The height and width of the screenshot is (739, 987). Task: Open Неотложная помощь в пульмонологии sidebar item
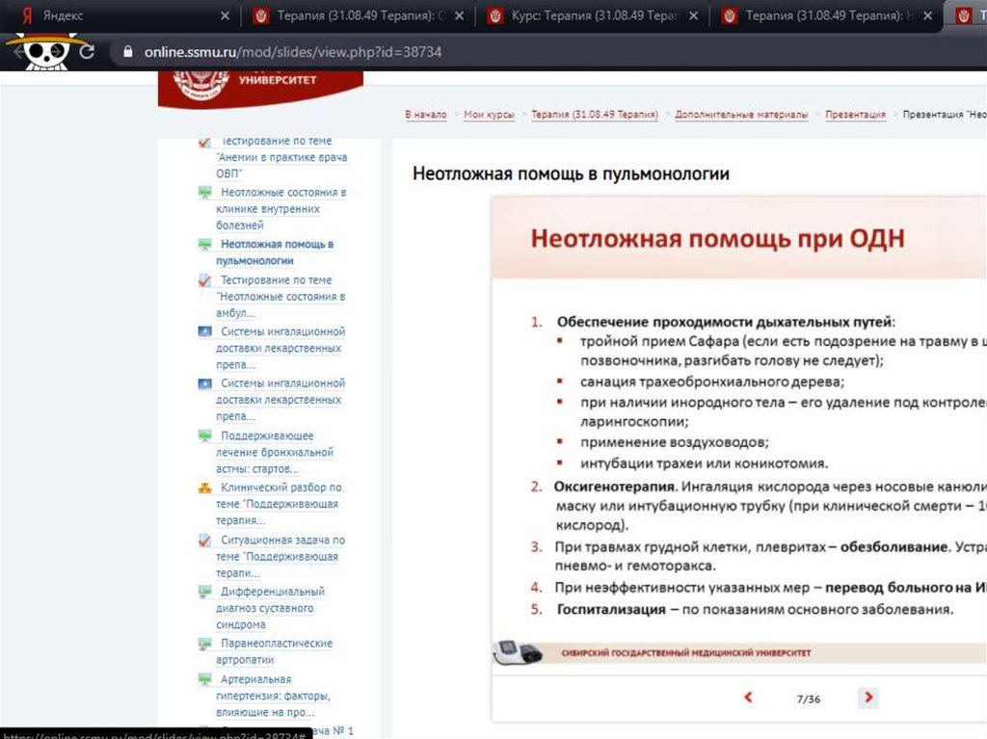tap(275, 251)
